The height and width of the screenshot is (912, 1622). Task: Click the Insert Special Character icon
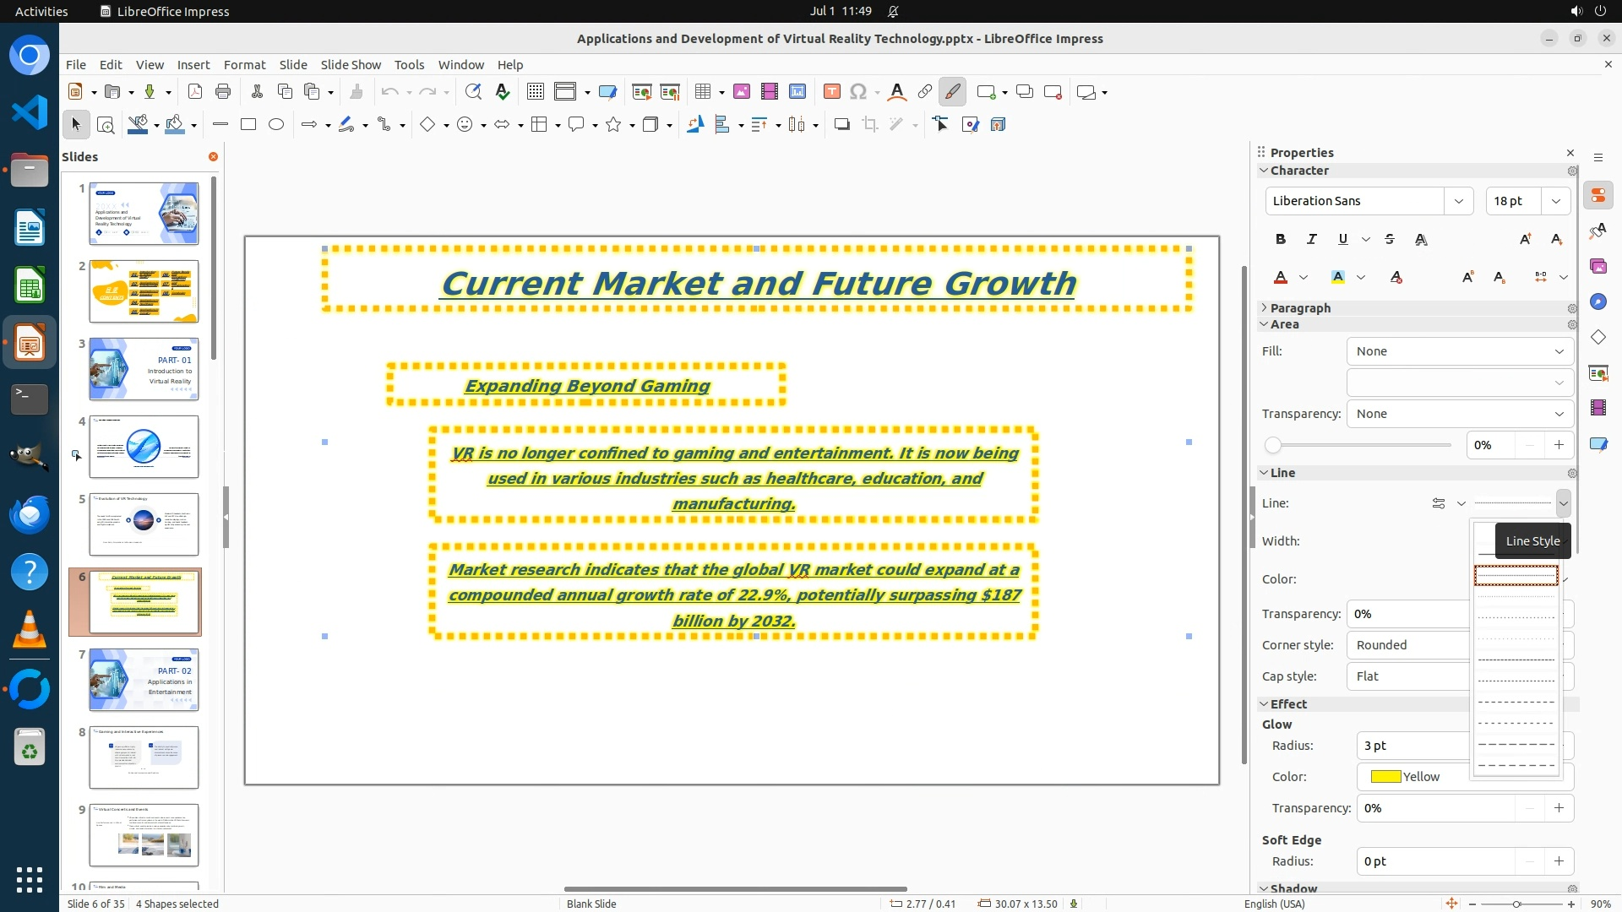coord(858,91)
